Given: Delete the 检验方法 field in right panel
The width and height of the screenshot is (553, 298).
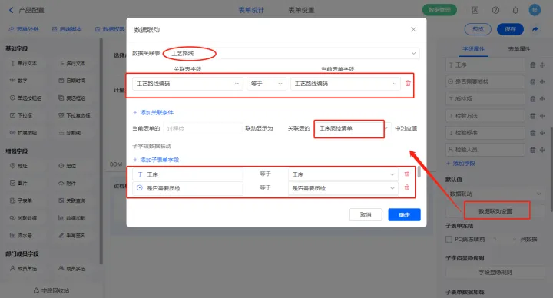Looking at the screenshot, I should pyautogui.click(x=533, y=116).
